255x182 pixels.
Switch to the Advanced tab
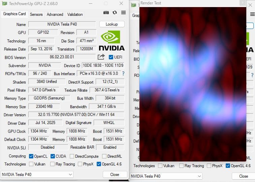[x=55, y=14]
